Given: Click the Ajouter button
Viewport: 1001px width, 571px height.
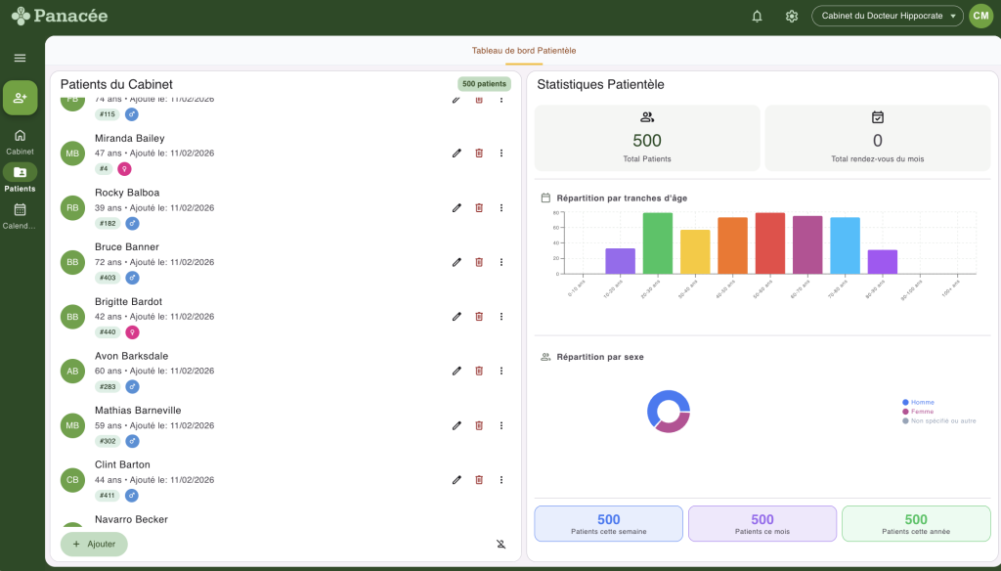Looking at the screenshot, I should tap(94, 543).
